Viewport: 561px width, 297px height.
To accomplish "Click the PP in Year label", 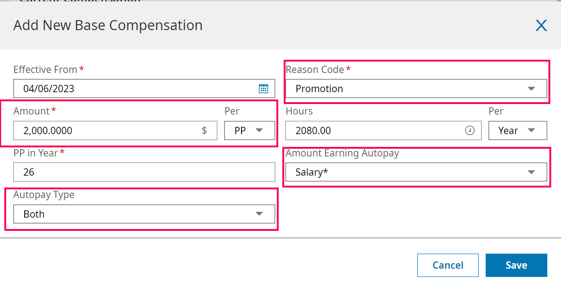I will point(36,153).
